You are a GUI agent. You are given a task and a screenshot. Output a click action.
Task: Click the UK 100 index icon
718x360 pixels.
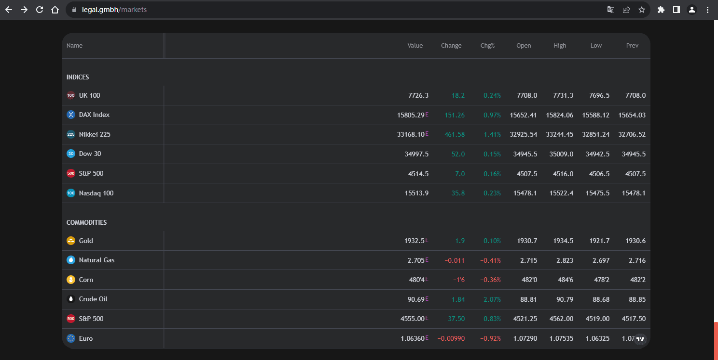pyautogui.click(x=71, y=95)
